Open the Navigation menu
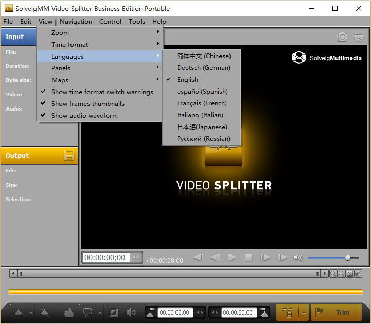Screen dimensions: 371x324 click(76, 22)
